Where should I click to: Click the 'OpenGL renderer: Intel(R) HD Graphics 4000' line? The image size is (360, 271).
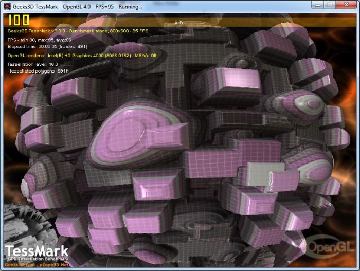pyautogui.click(x=82, y=56)
